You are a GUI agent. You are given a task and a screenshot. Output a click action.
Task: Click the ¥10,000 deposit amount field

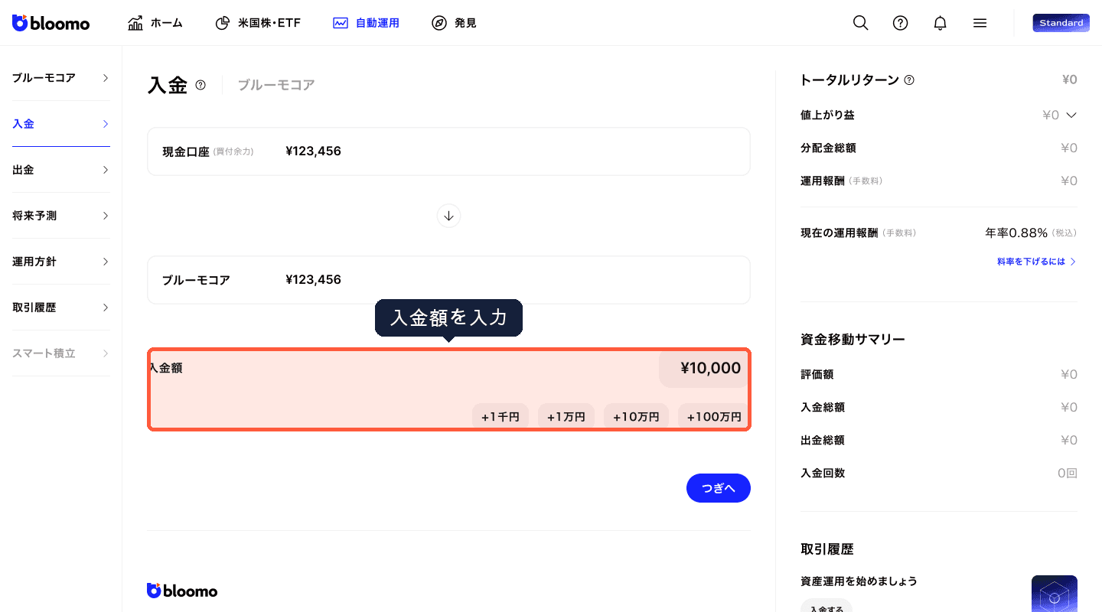pos(704,368)
